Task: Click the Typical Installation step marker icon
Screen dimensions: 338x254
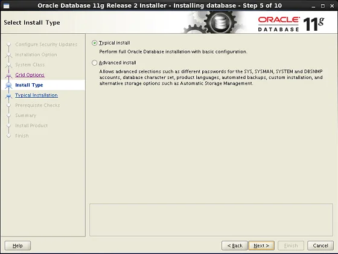Action: tap(8, 95)
